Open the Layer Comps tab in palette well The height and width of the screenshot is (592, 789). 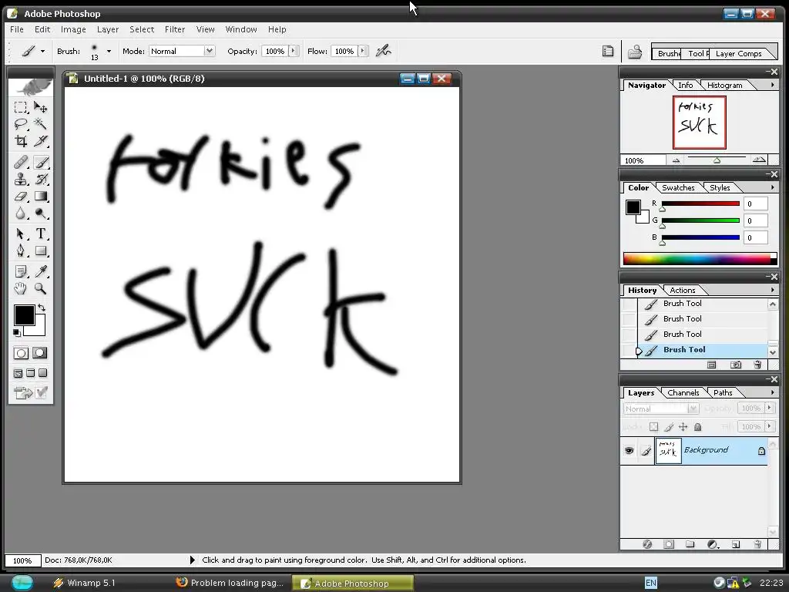(x=738, y=53)
